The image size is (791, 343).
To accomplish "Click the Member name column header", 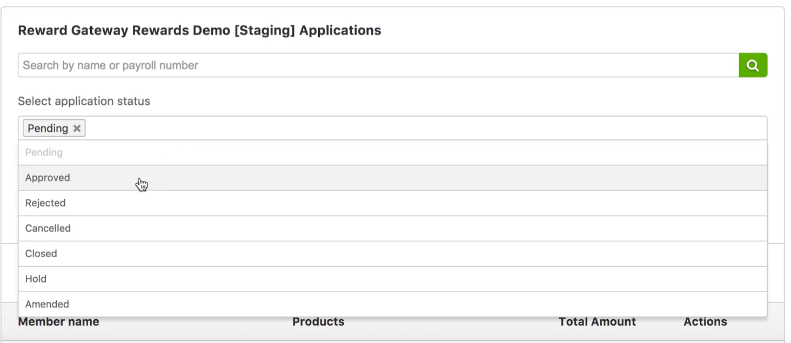I will 58,321.
